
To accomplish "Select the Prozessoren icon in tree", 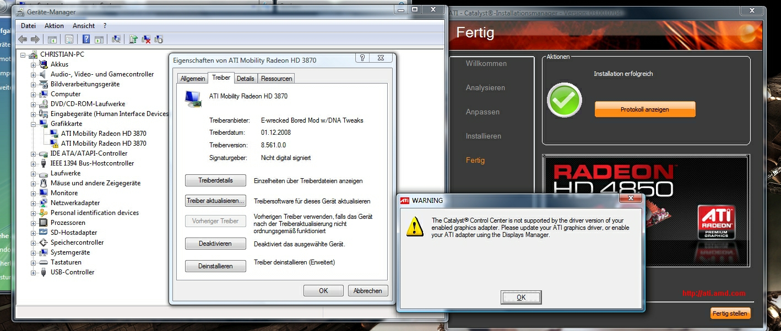I will [x=44, y=223].
